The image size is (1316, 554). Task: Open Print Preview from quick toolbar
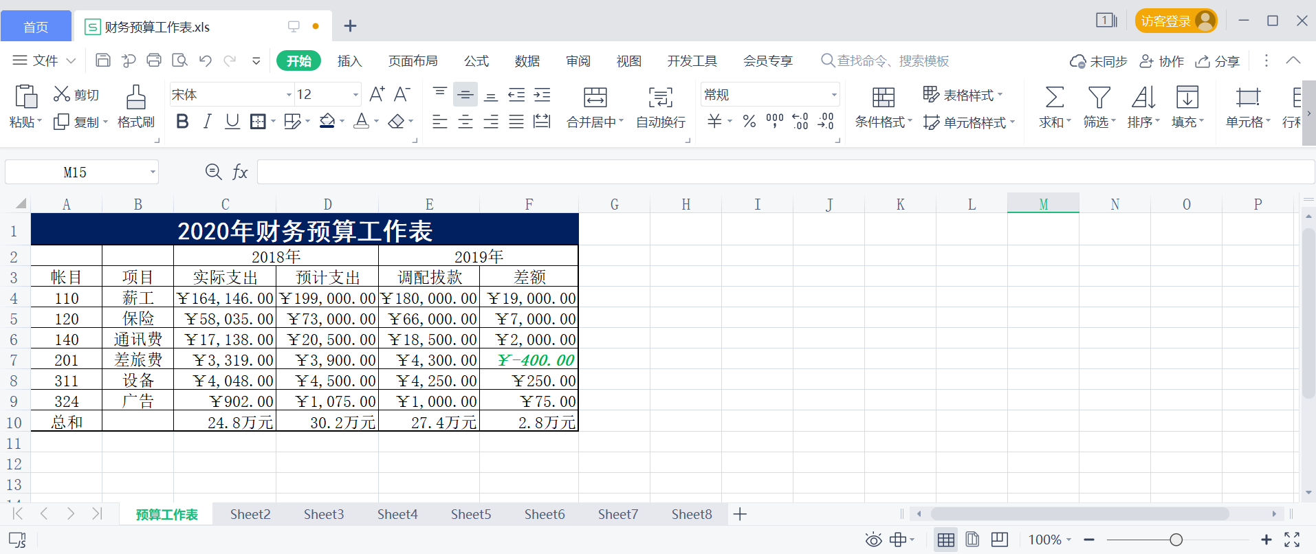tap(179, 60)
